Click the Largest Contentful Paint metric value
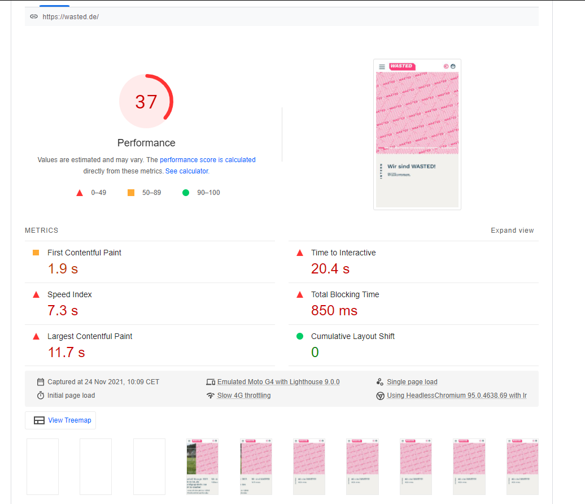Image resolution: width=585 pixels, height=504 pixels. click(66, 353)
